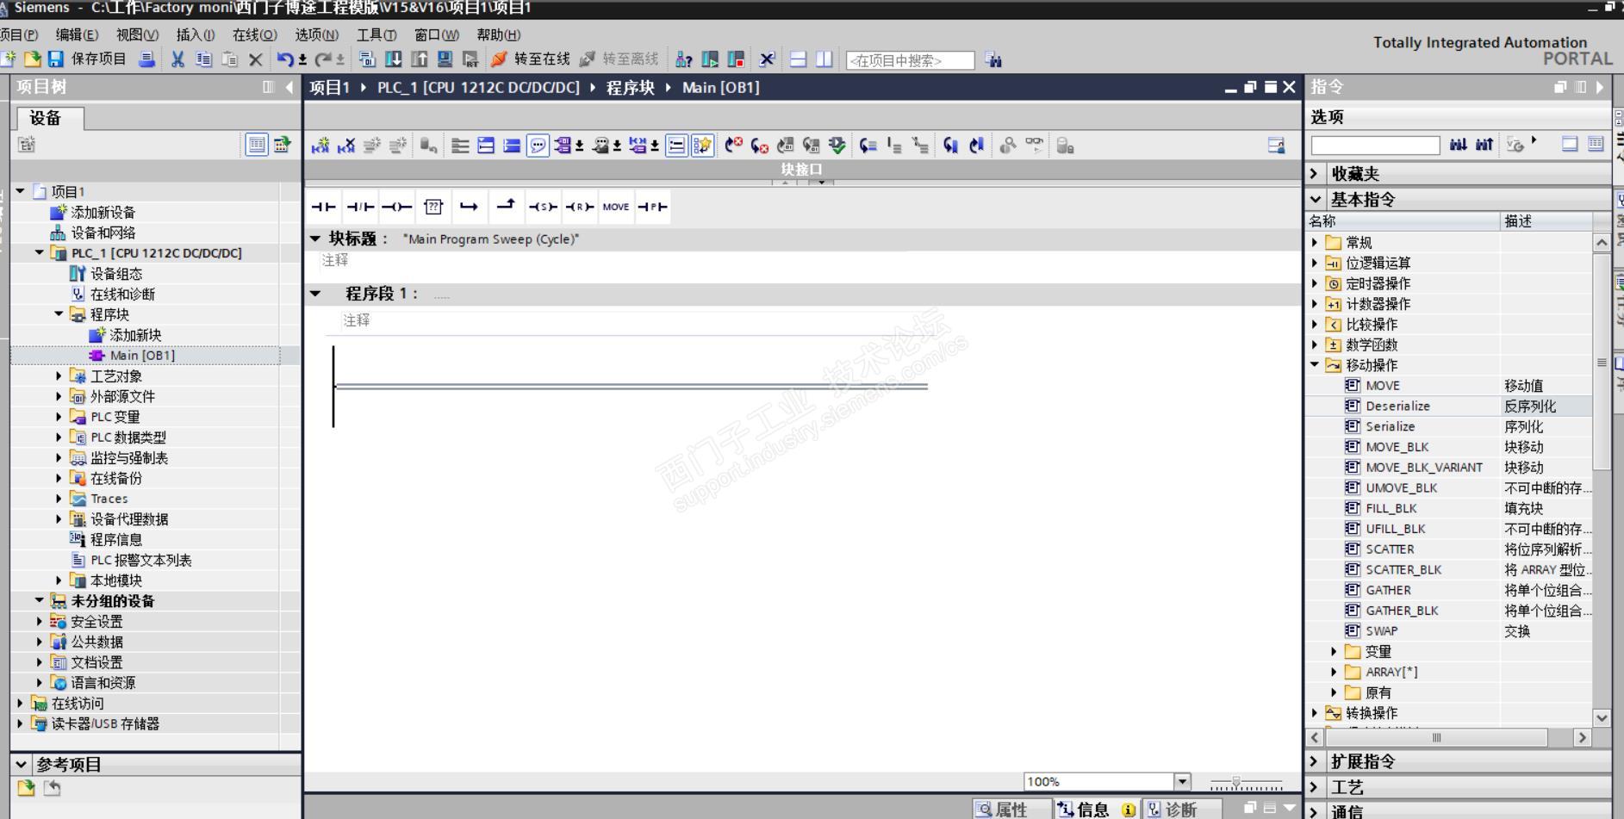Click the download to device icon
This screenshot has height=819, width=1624.
click(x=393, y=59)
